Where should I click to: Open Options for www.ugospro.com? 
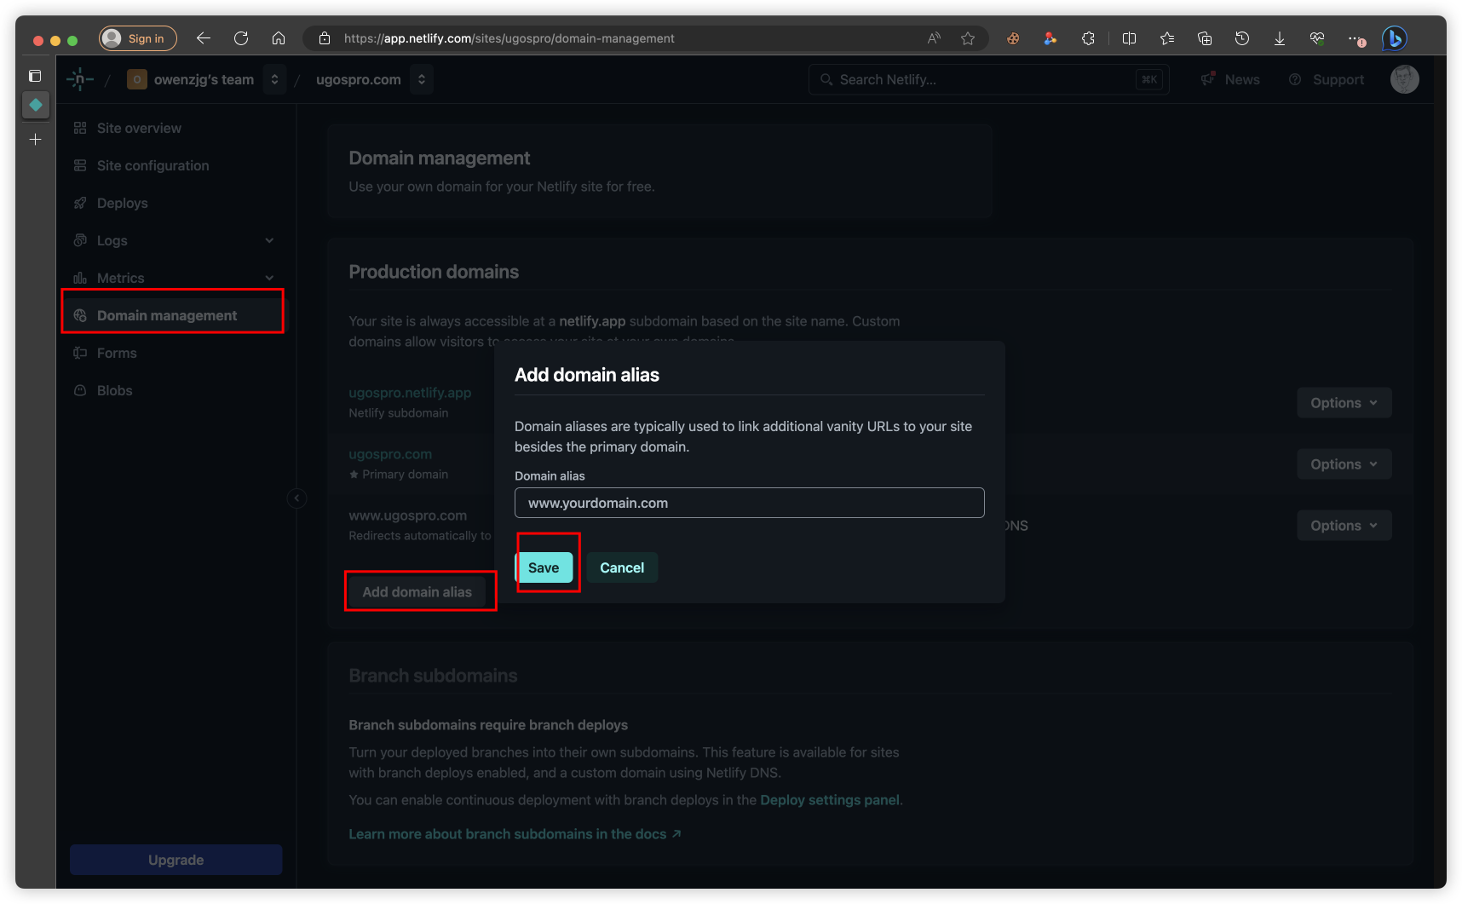point(1344,526)
